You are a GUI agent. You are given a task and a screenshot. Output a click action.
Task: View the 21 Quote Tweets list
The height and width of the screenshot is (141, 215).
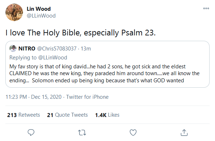pos(67,115)
